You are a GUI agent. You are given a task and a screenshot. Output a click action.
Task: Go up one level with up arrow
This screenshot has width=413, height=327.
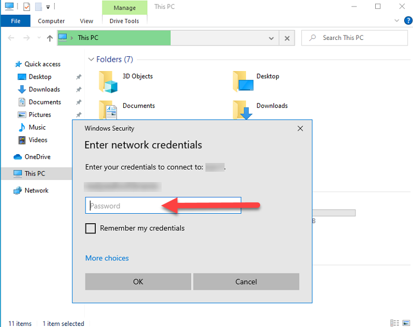pos(50,38)
